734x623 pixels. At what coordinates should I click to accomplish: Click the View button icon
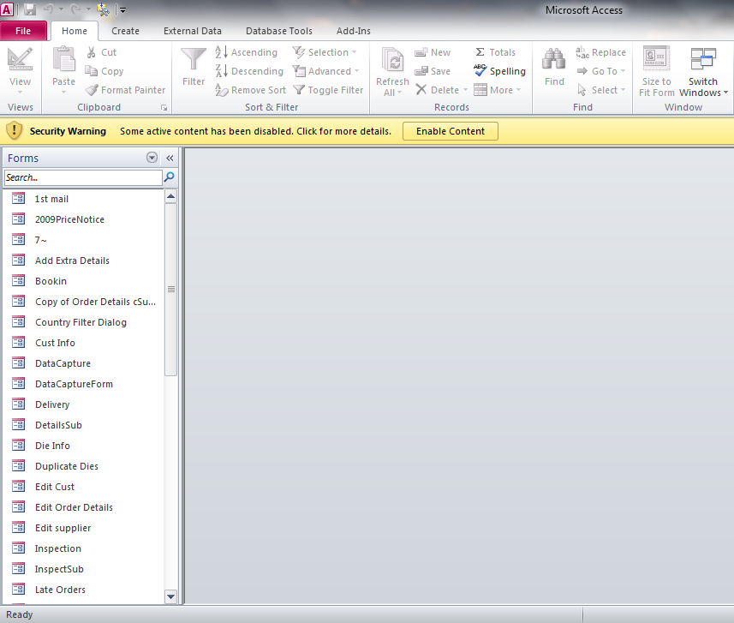tap(21, 59)
